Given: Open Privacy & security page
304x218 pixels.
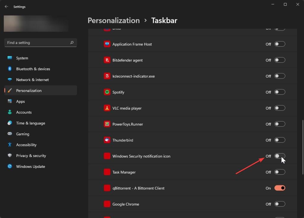Looking at the screenshot, I should click(x=41, y=156).
